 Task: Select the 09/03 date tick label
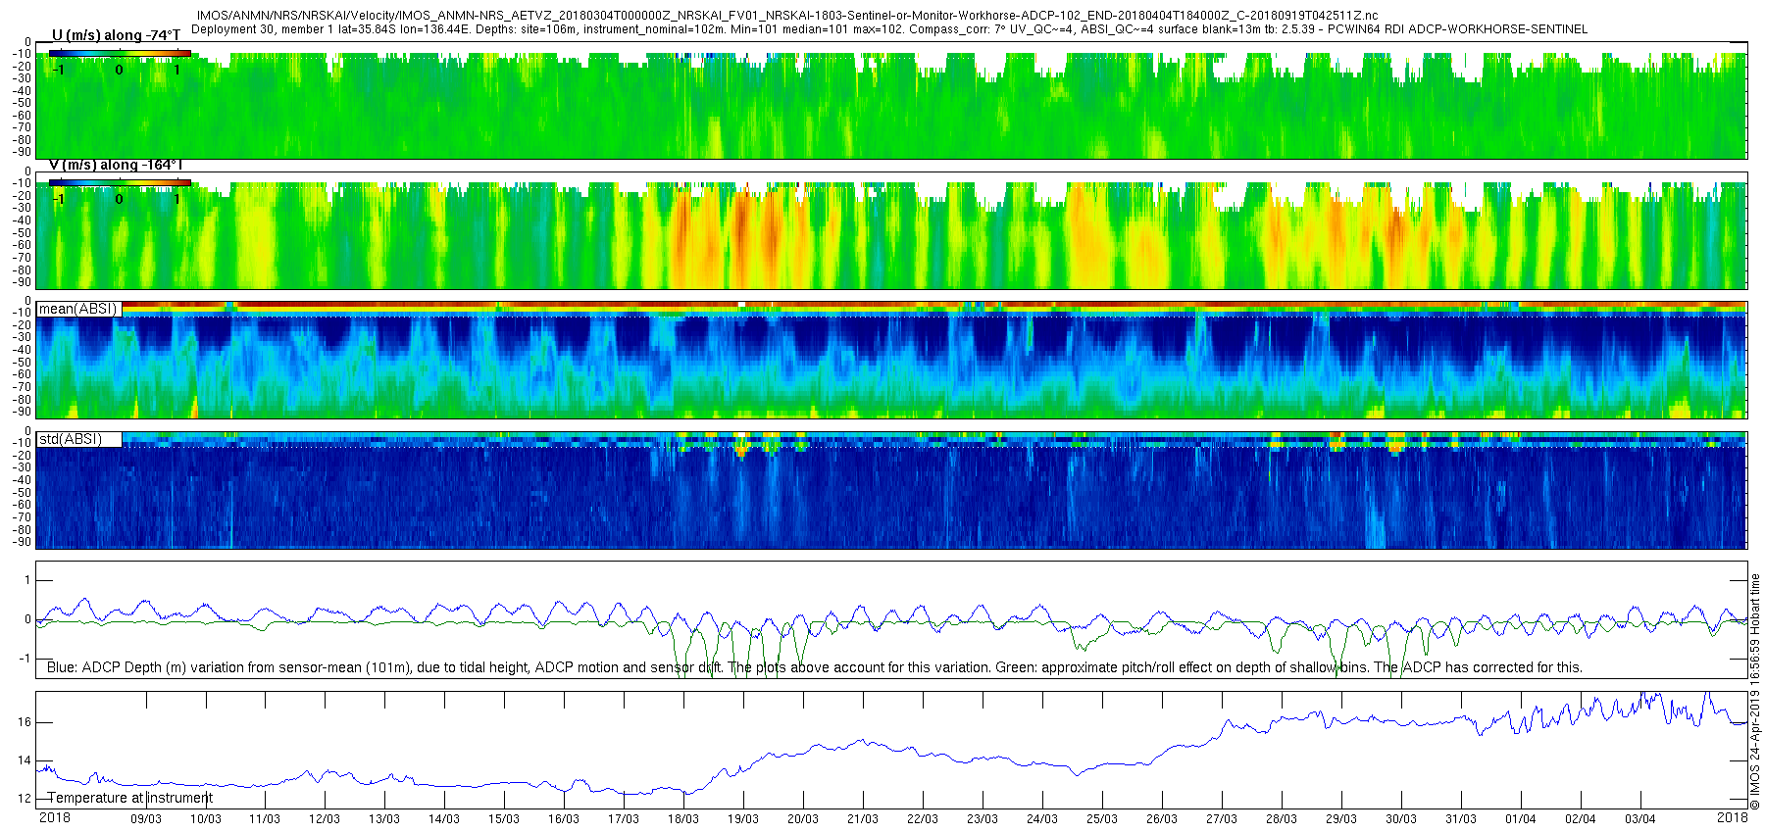click(x=146, y=819)
